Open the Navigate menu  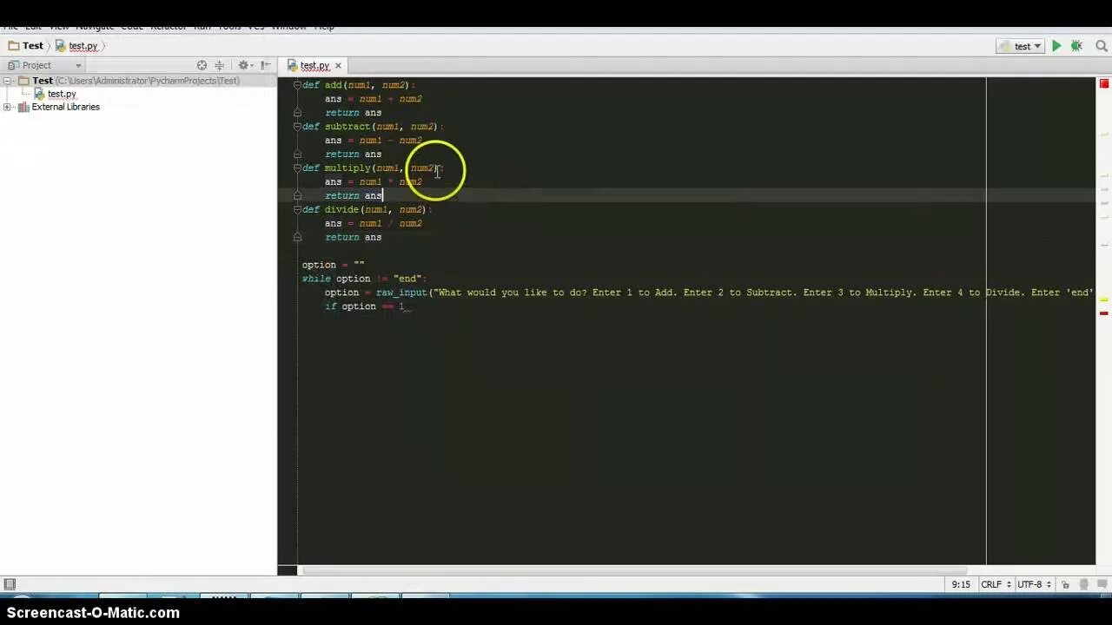(x=95, y=27)
